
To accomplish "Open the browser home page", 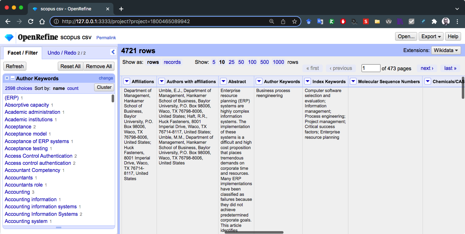I will [42, 21].
